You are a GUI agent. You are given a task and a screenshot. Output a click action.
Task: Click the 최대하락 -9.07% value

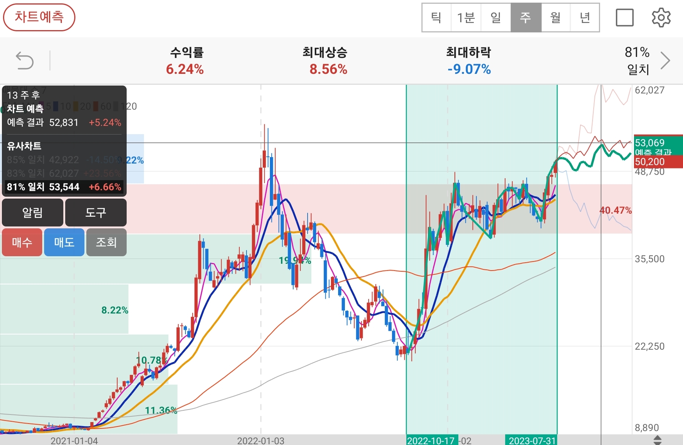469,69
